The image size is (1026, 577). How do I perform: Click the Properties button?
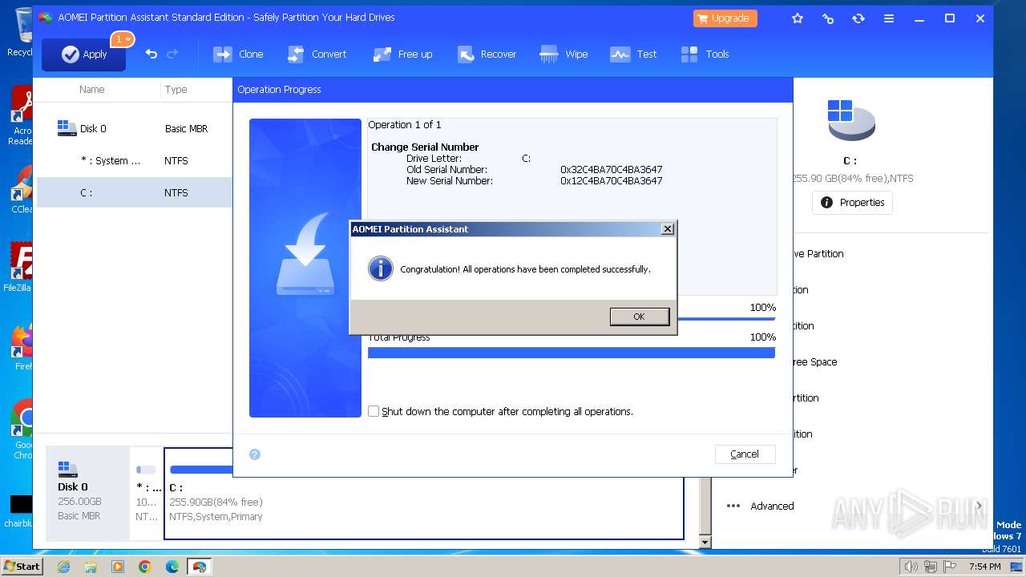tap(852, 203)
